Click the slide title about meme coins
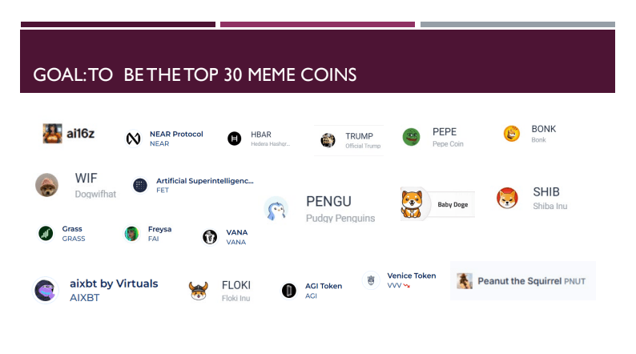Image resolution: width=636 pixels, height=354 pixels. 195,74
